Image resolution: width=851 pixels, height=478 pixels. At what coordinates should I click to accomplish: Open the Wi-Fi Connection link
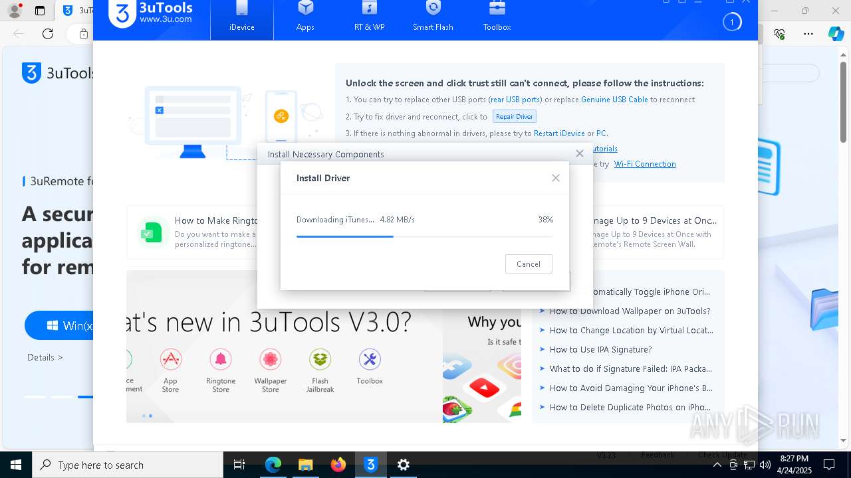tap(645, 164)
